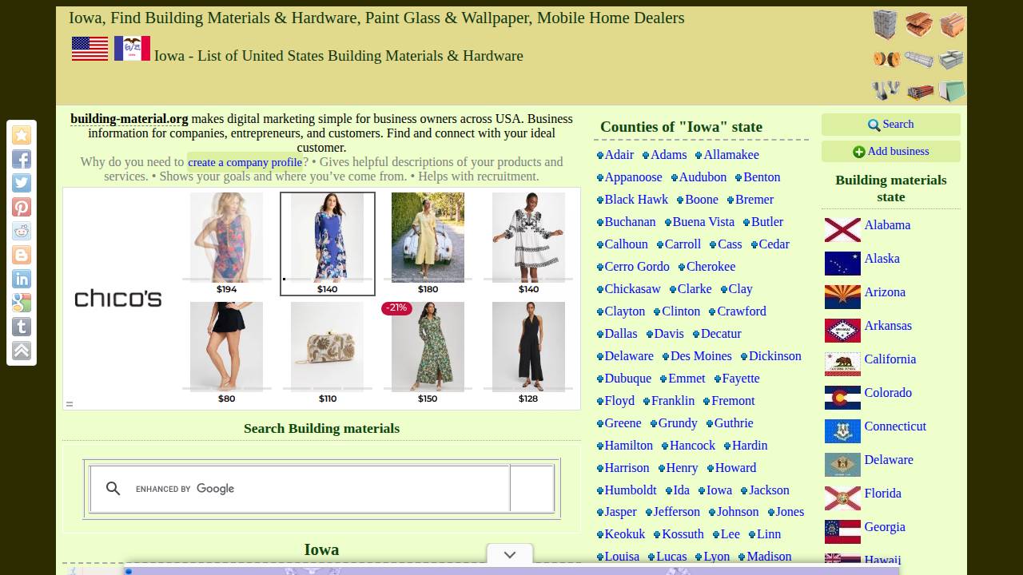1023x575 pixels.
Task: Pin the page using the Pinterest icon
Action: (22, 207)
